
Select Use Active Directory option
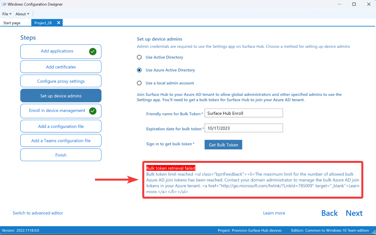(x=139, y=57)
